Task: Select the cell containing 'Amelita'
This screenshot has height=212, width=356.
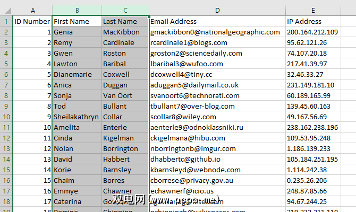Action: point(77,128)
